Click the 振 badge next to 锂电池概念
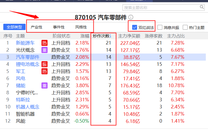208x130 pixels. tap(44, 64)
